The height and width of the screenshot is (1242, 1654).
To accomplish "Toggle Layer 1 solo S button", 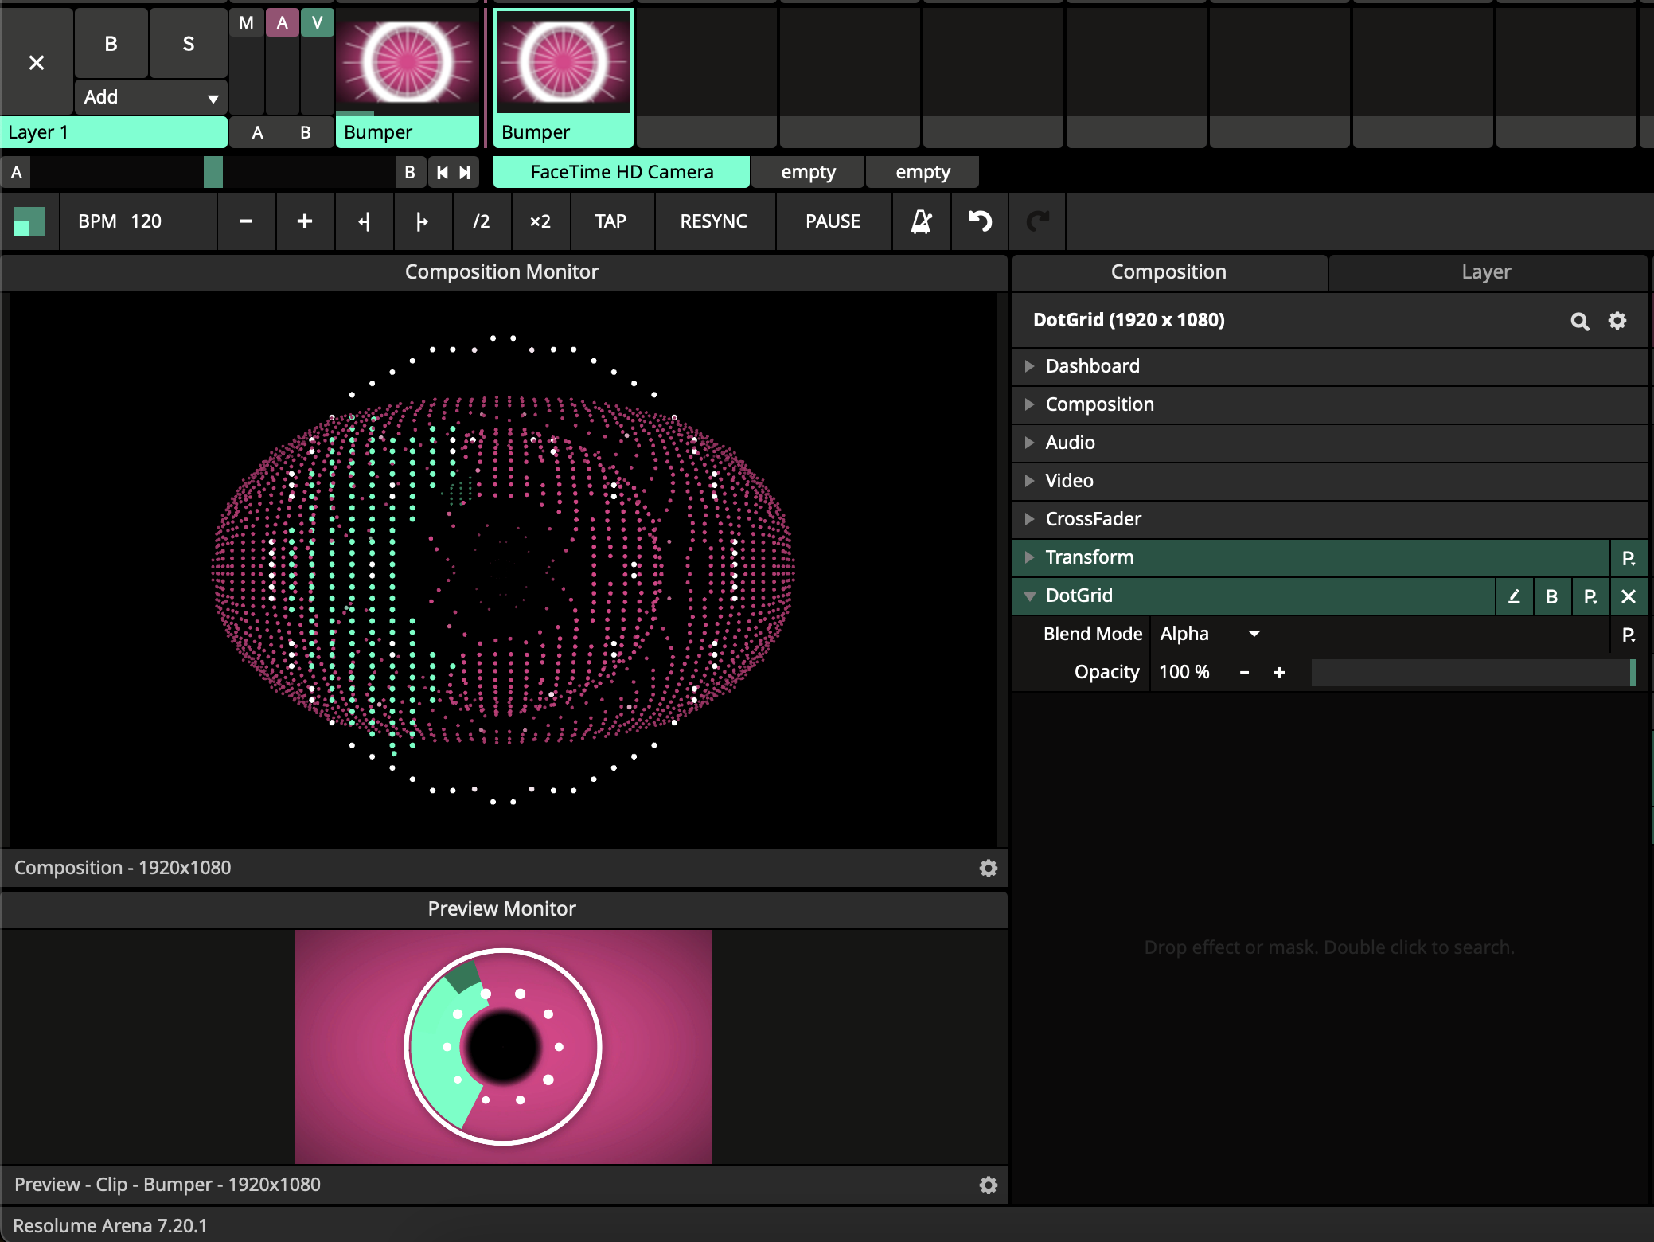I will (188, 44).
